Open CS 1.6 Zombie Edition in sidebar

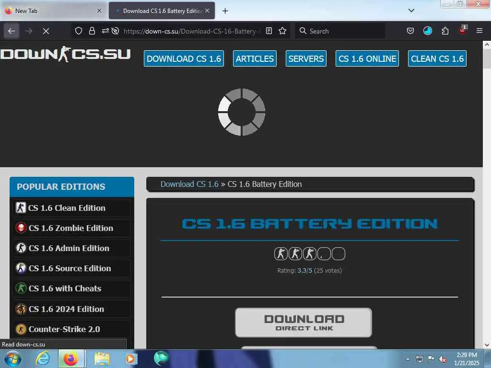point(72,228)
